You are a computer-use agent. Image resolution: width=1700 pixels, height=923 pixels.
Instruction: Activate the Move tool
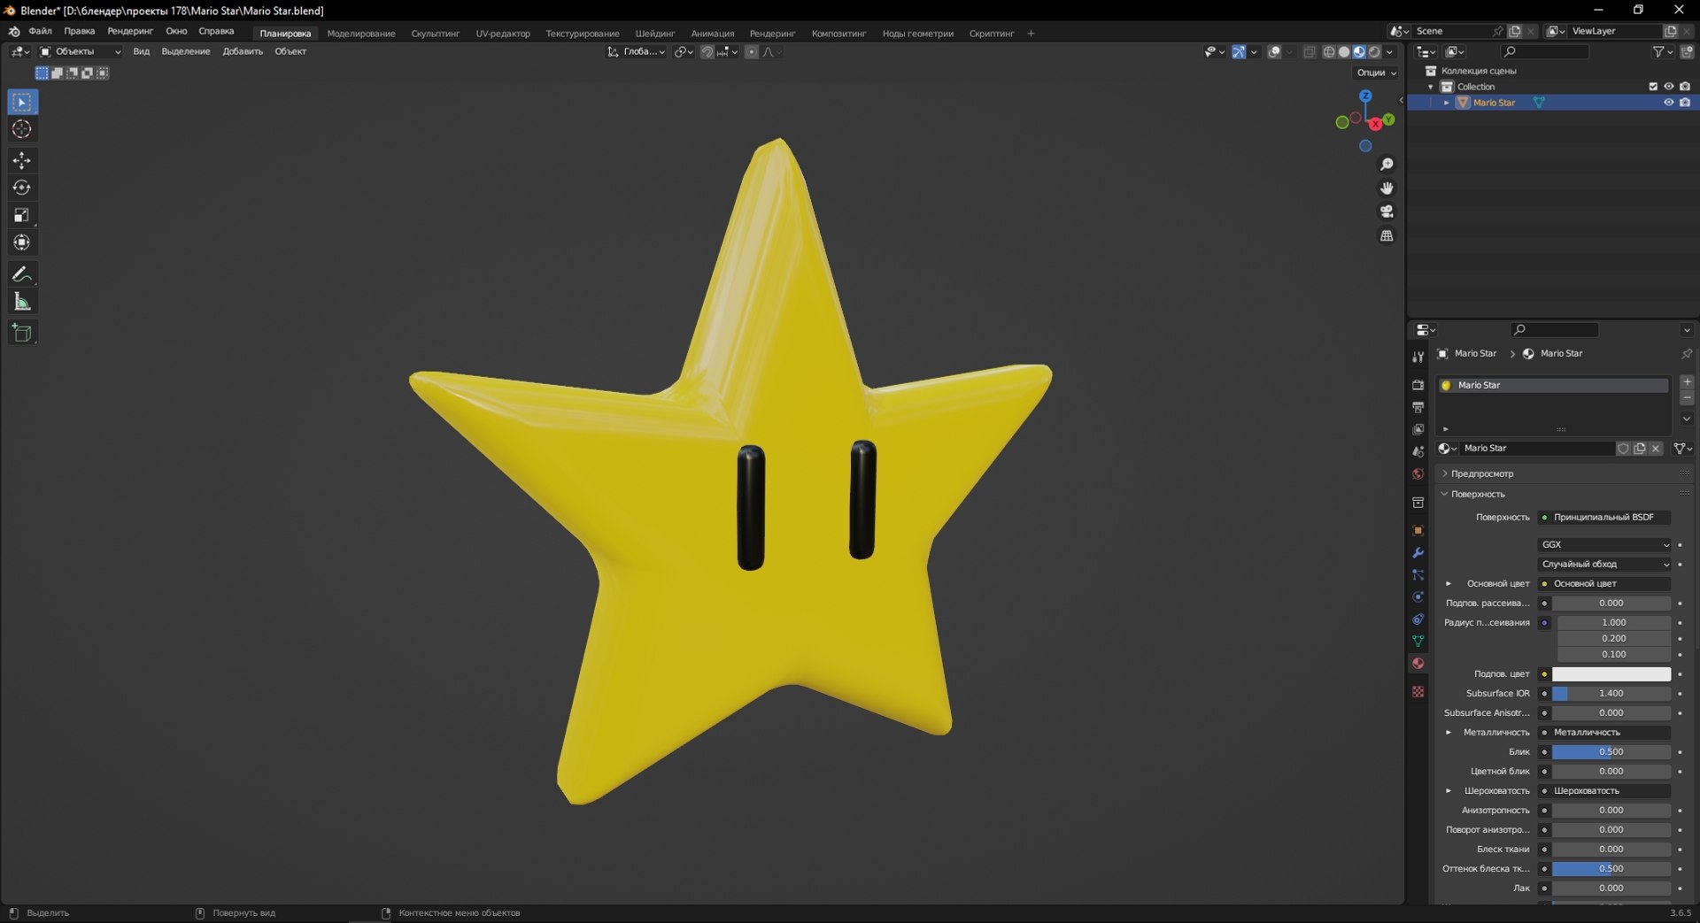22,160
